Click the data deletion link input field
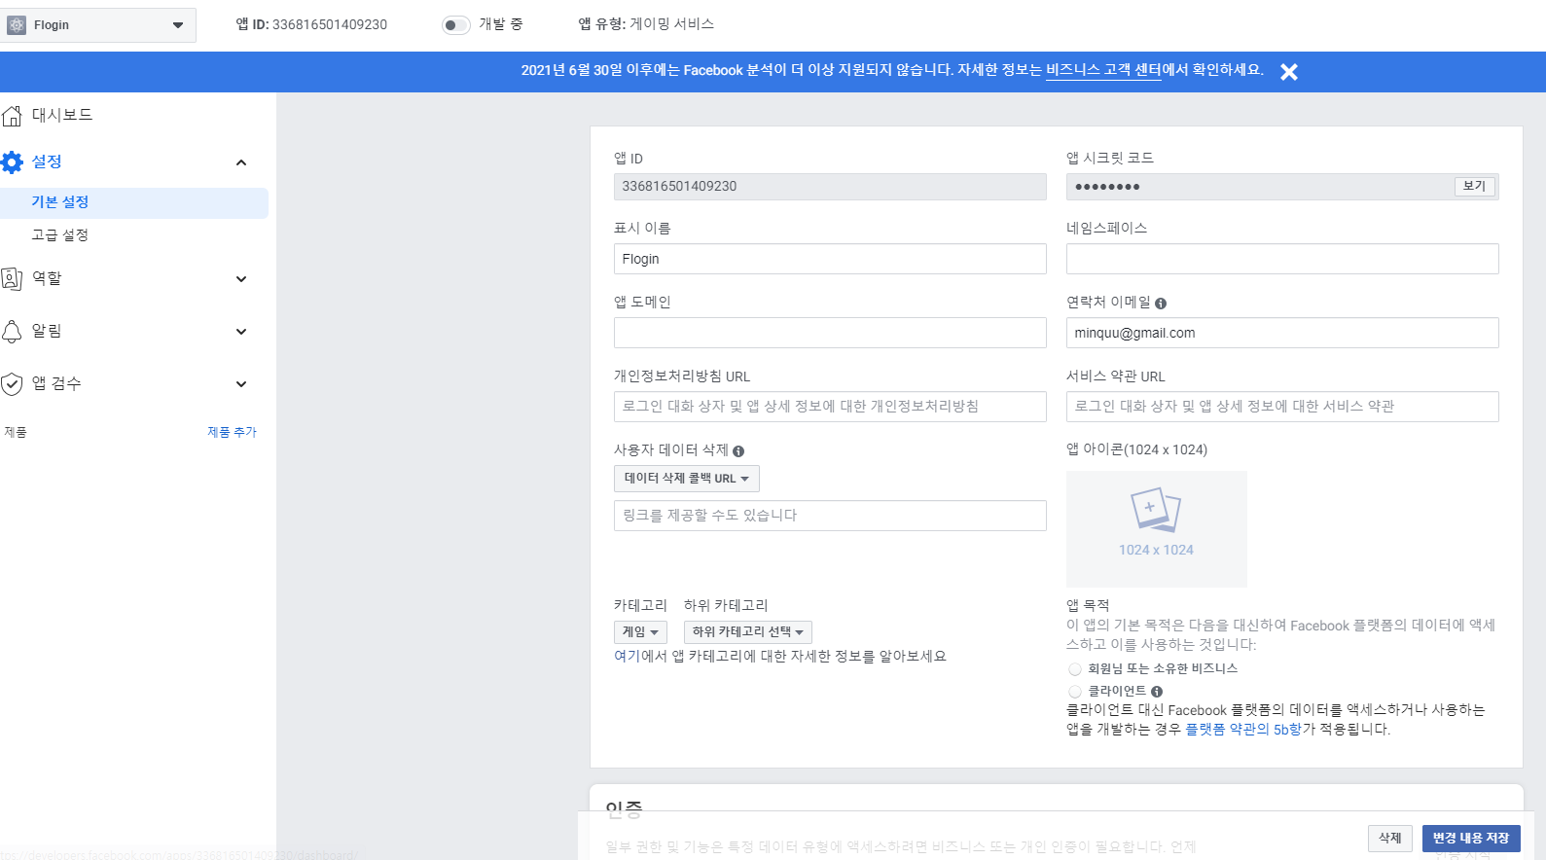Viewport: 1546px width, 860px height. [x=830, y=516]
